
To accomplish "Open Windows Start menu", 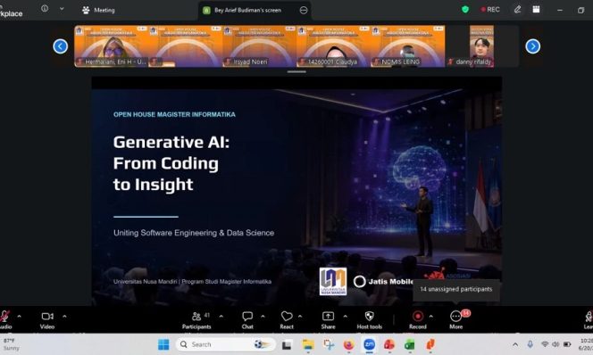I will click(163, 344).
